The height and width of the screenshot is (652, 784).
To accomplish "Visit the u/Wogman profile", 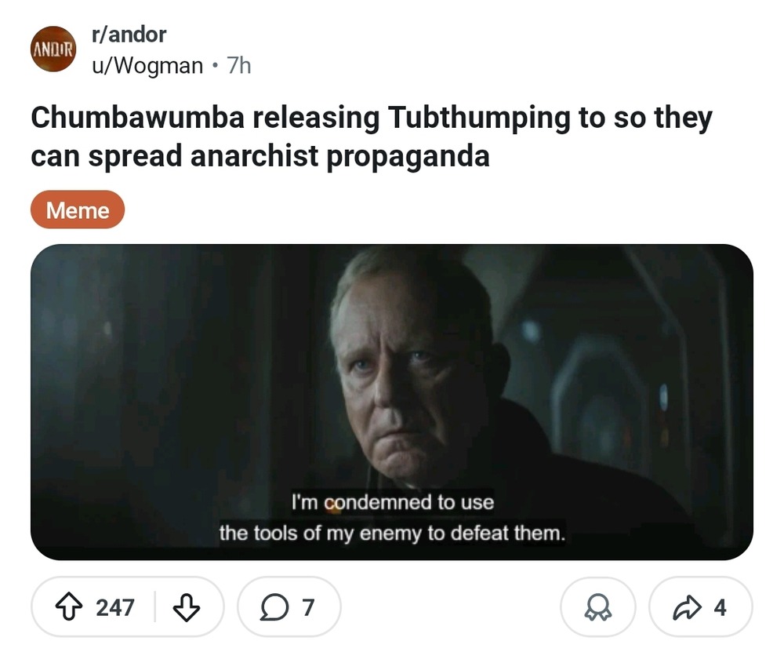I will click(147, 66).
